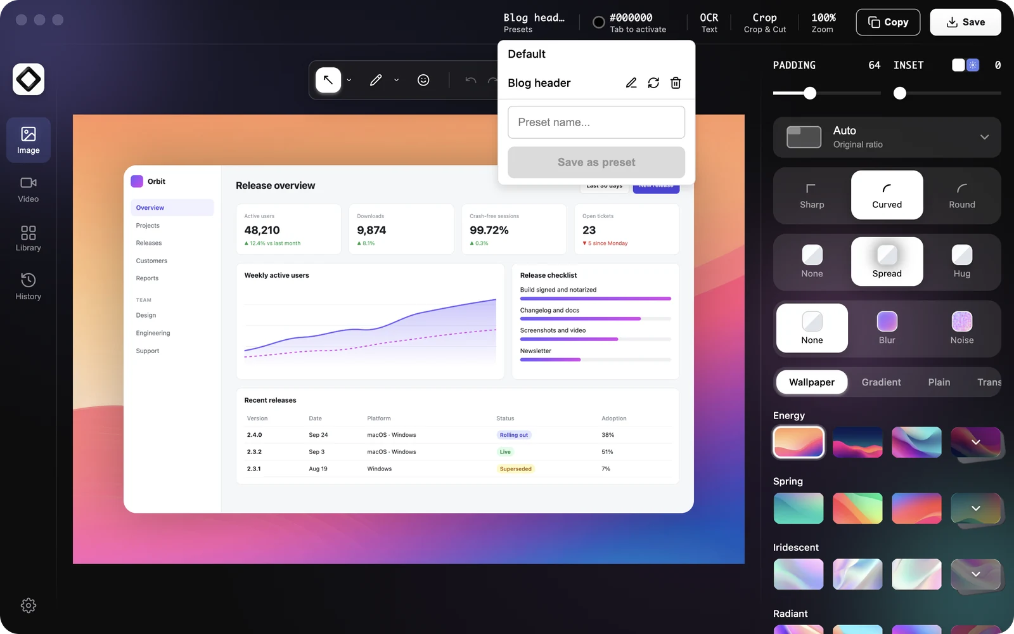Select first Energy orange wallpaper
The height and width of the screenshot is (634, 1014).
click(799, 442)
